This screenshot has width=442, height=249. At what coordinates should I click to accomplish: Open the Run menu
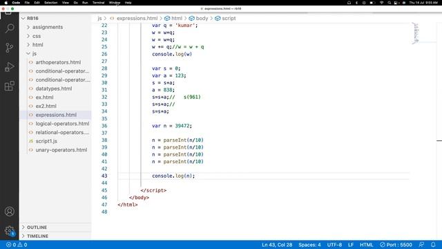point(85,3)
